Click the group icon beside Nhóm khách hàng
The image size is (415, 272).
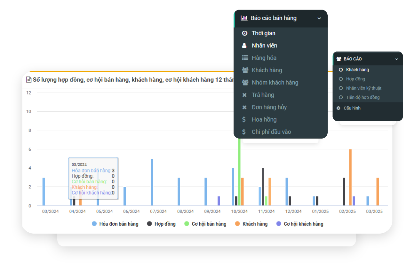tap(245, 83)
